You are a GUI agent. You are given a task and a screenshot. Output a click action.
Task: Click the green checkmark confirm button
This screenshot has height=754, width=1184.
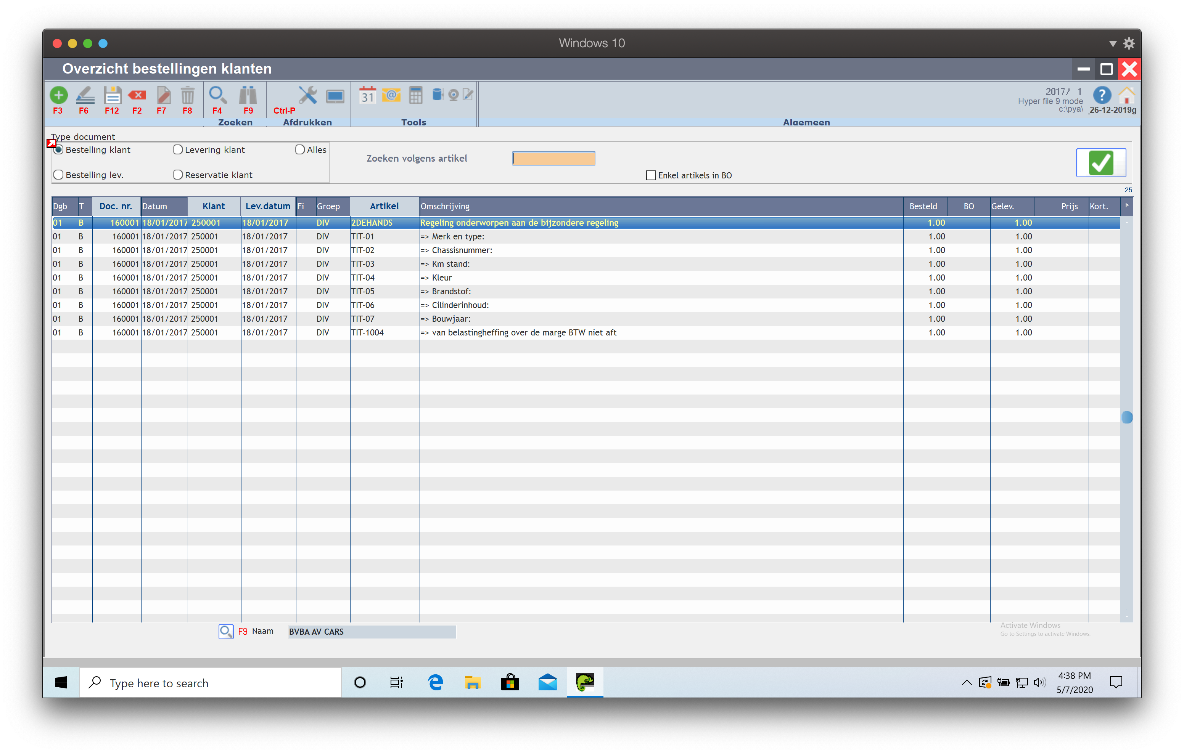pos(1100,163)
